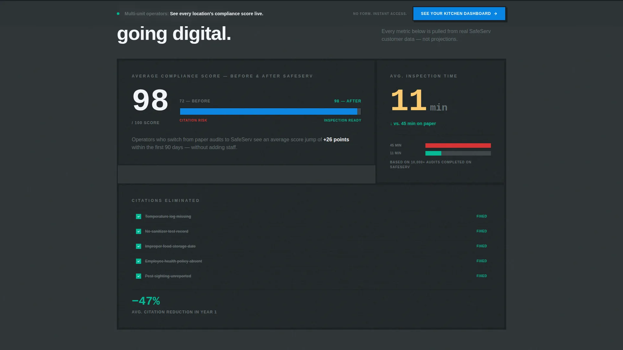Click FIXED label for Pest sighting unreported

pos(482,276)
